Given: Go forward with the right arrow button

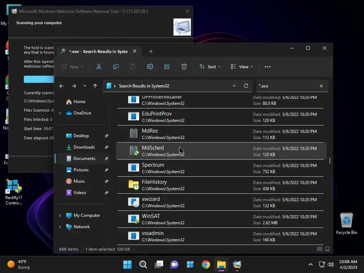Looking at the screenshot, I should tap(74, 86).
